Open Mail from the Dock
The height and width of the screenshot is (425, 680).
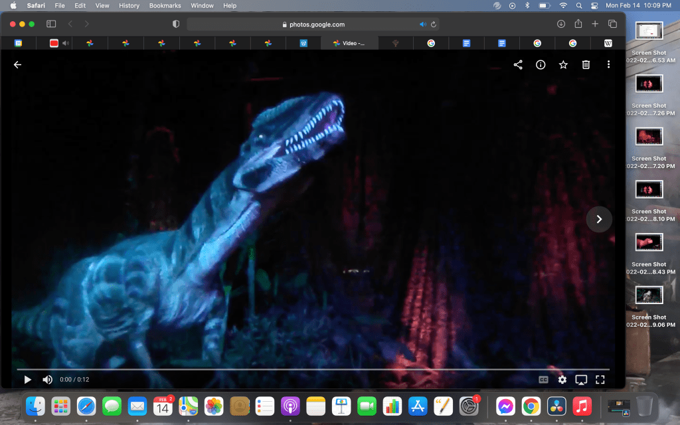(x=137, y=406)
